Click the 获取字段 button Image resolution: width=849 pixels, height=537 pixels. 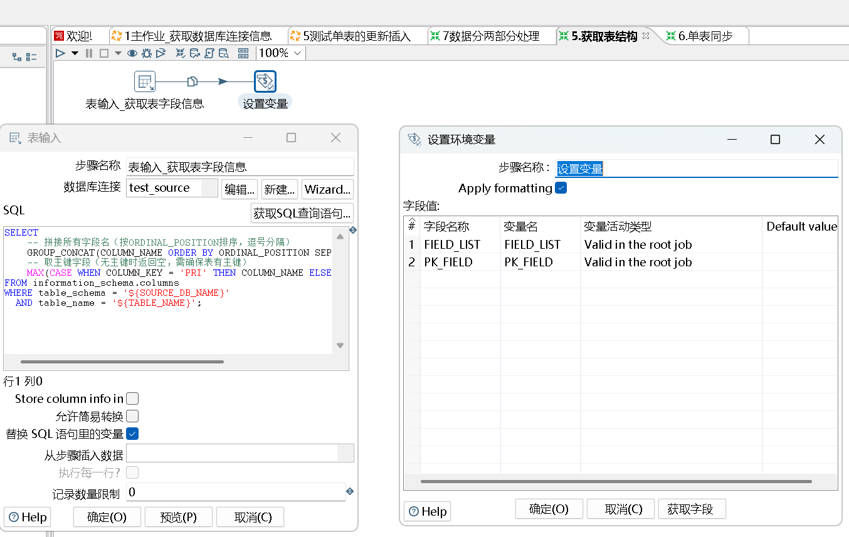pyautogui.click(x=692, y=509)
